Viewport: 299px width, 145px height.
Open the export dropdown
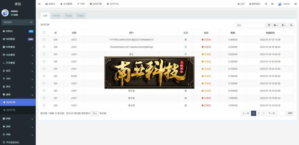(284, 25)
